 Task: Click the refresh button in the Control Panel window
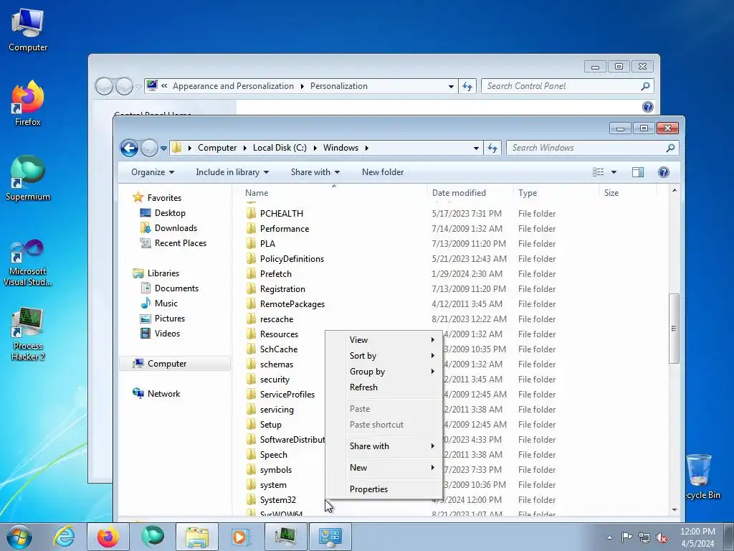click(x=467, y=86)
